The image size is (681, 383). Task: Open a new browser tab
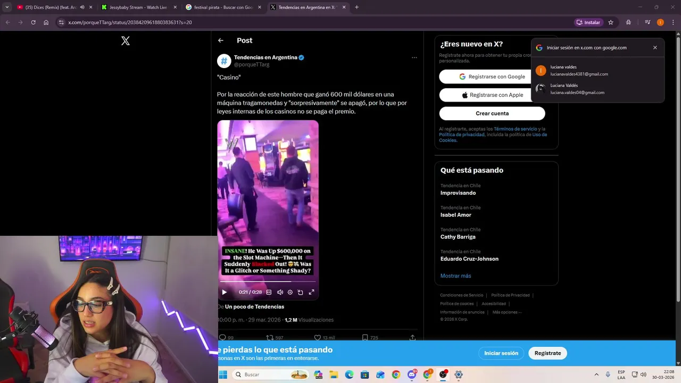(356, 7)
